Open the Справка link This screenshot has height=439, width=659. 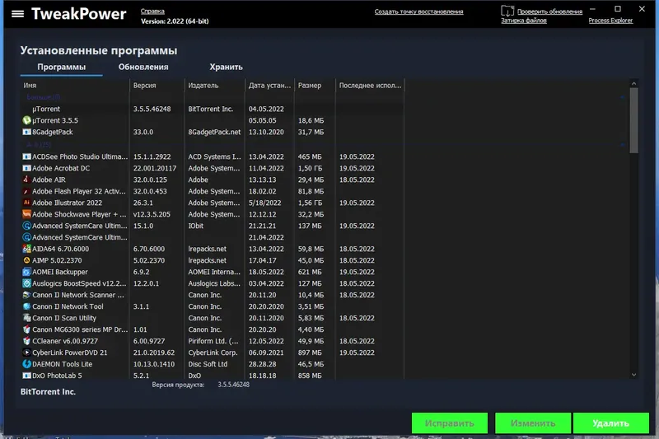pos(152,12)
